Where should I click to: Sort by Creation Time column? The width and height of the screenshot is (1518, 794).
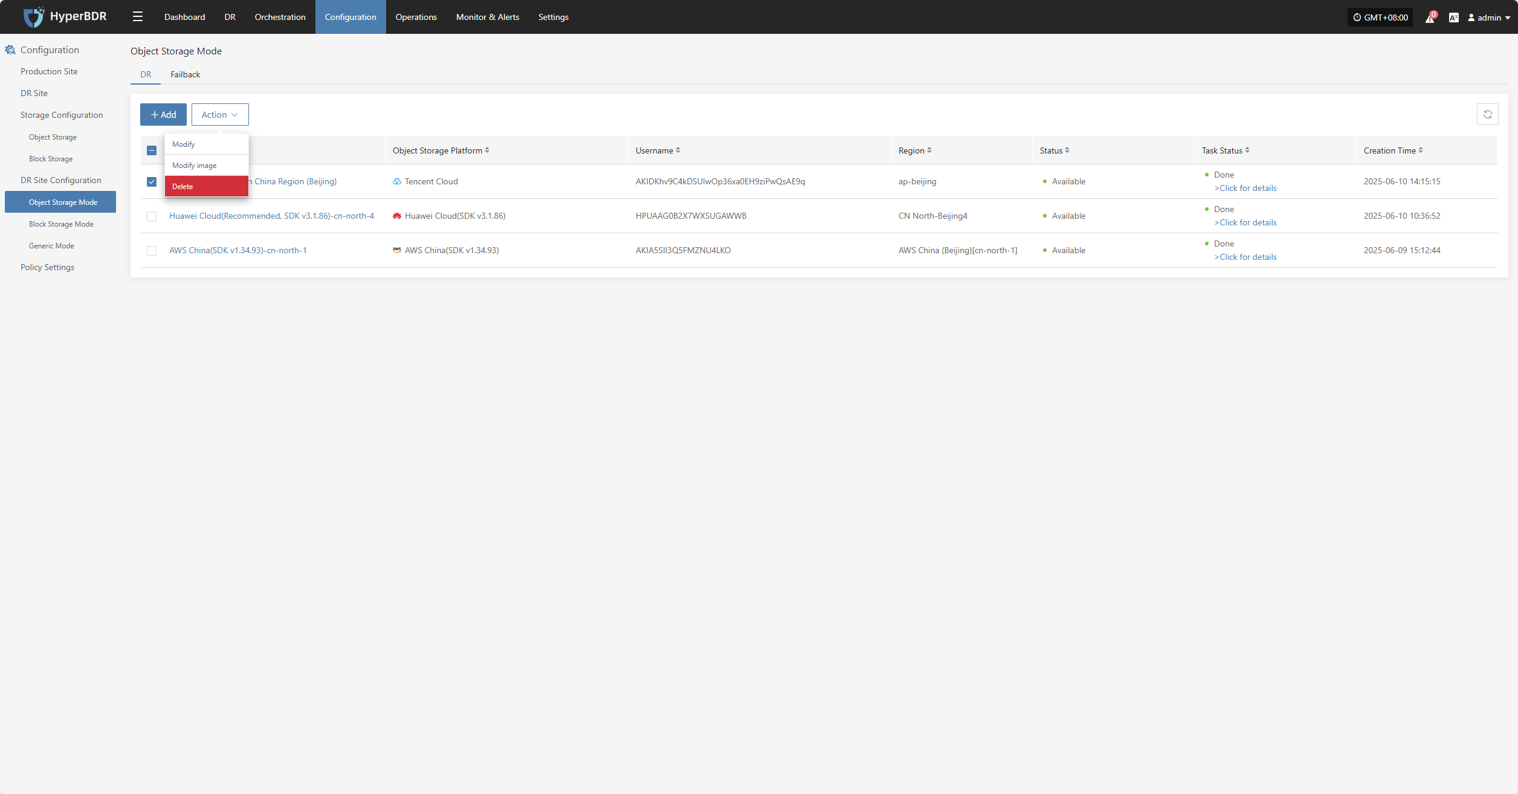pyautogui.click(x=1421, y=150)
